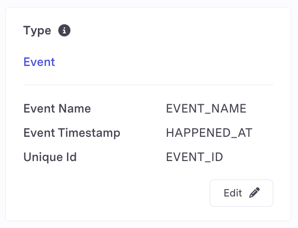Viewport: 298px width, 228px height.
Task: Click the EVENT_NAME value
Action: 206,109
